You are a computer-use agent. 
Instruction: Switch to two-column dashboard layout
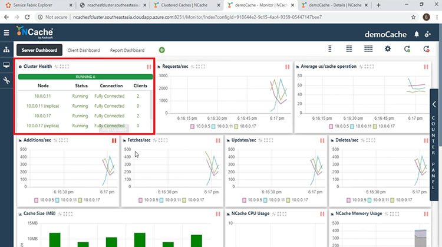coord(349,49)
